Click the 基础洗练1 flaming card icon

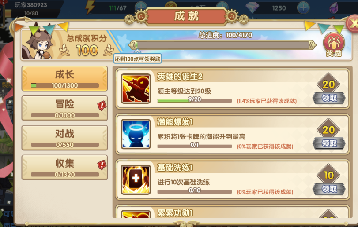point(136,179)
